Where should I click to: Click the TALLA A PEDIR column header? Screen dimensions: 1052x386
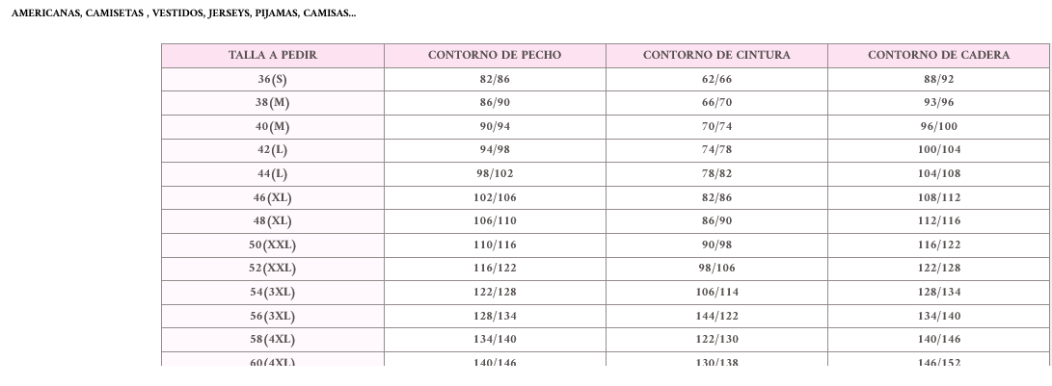point(272,56)
